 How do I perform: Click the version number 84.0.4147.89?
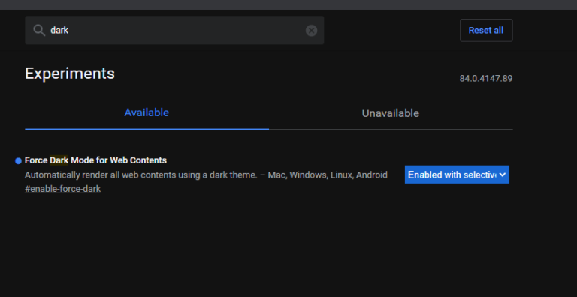[x=486, y=79]
